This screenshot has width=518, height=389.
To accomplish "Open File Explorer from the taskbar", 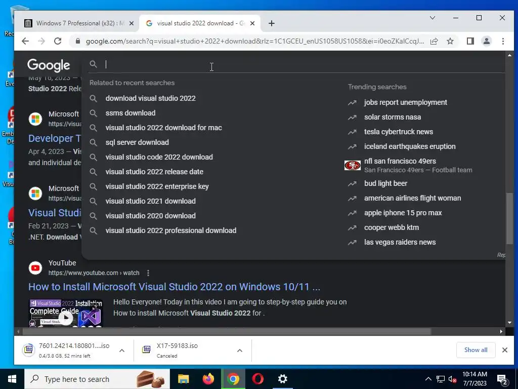I will coord(183,379).
